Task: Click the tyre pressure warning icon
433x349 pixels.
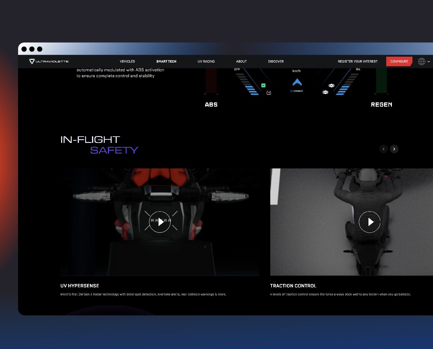Action: click(269, 93)
